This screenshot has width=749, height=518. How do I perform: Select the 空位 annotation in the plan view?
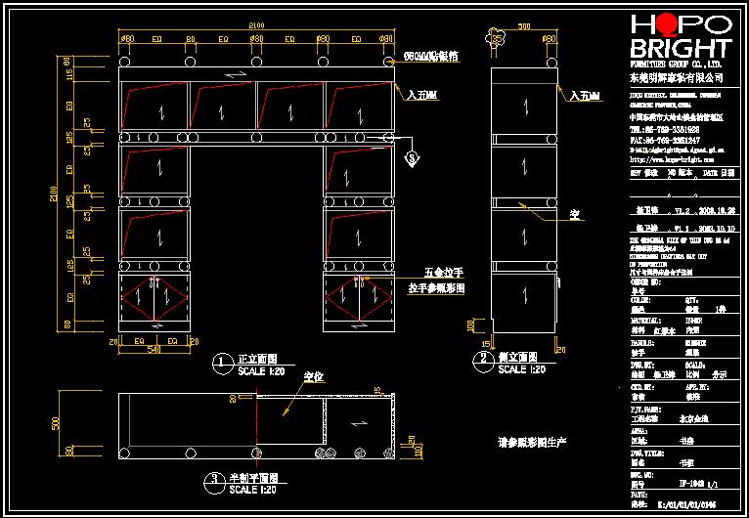[x=314, y=376]
